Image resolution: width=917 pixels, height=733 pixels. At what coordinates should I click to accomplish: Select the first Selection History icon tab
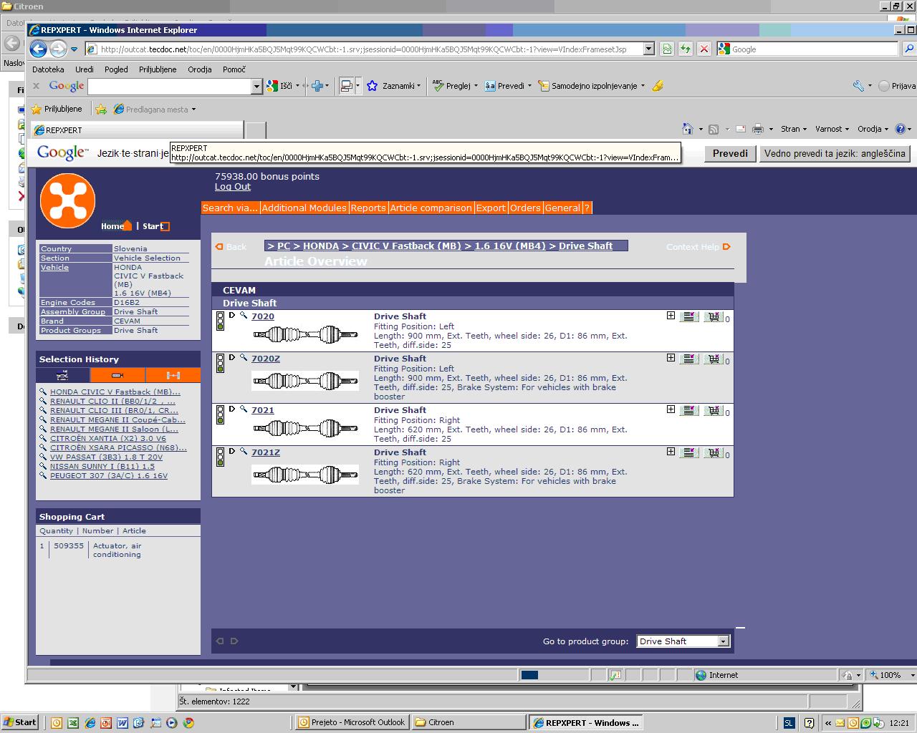(63, 375)
